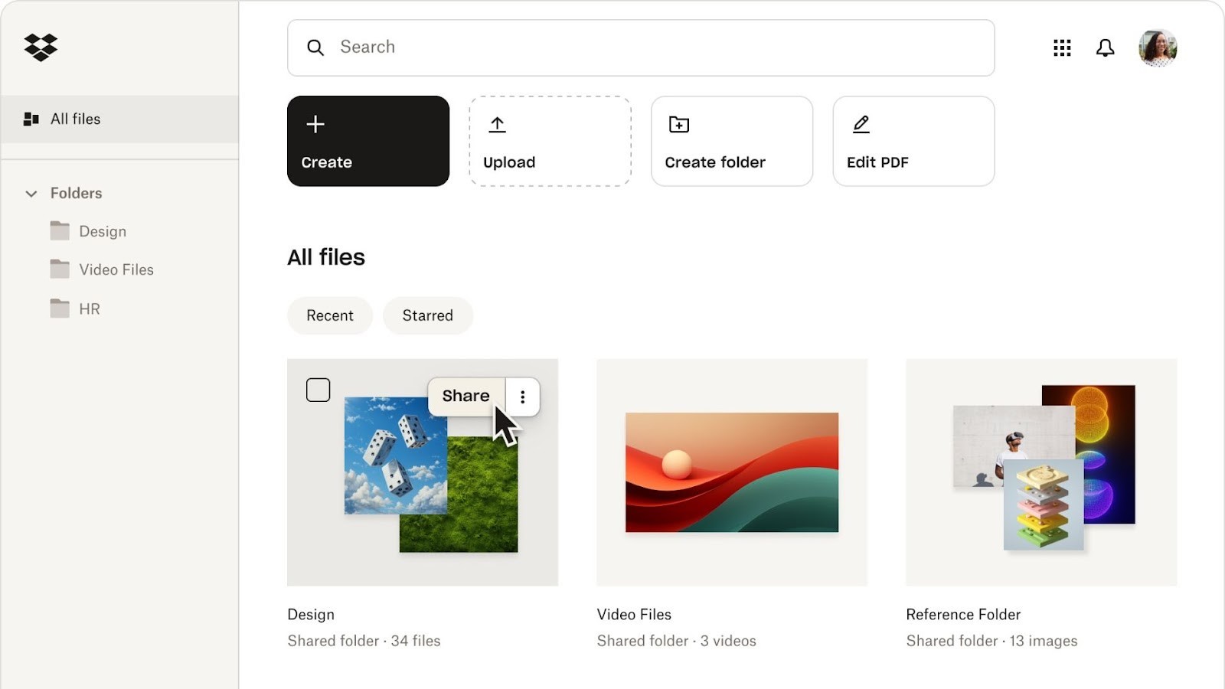The height and width of the screenshot is (689, 1225).
Task: Select the Create folder icon
Action: [680, 123]
